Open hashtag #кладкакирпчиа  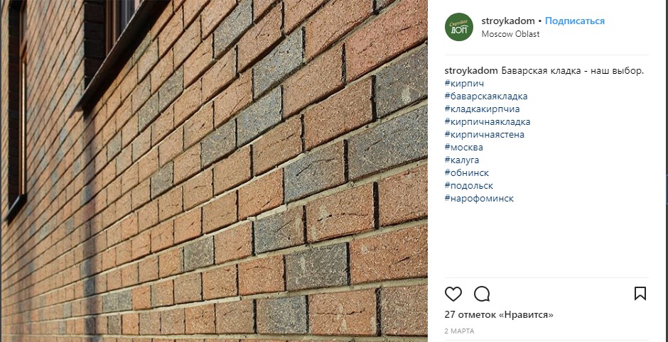coord(483,109)
